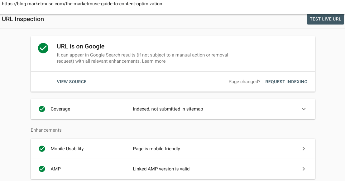Click the green check icon beside AMP
This screenshot has width=345, height=181.
pos(42,169)
